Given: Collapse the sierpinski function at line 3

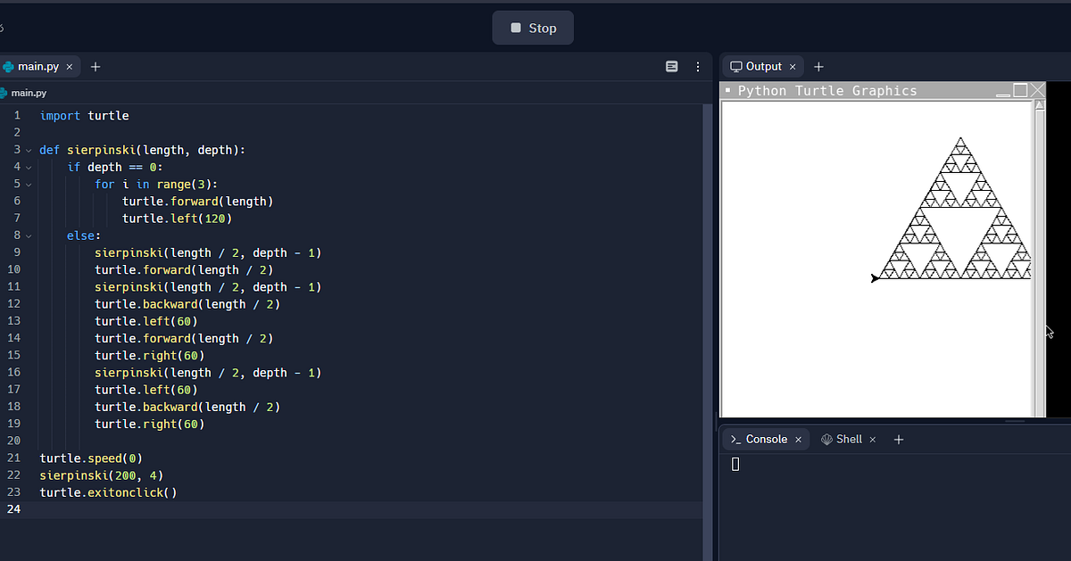Looking at the screenshot, I should [28, 149].
